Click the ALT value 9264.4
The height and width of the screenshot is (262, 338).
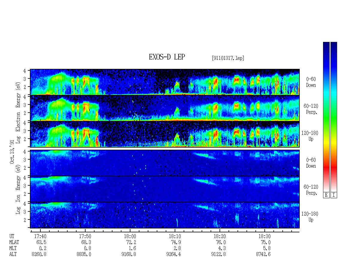click(173, 255)
